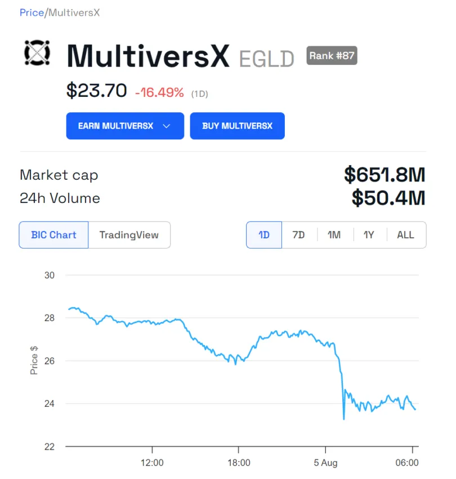Select the ALL timeframe
This screenshot has height=479, width=456.
405,234
